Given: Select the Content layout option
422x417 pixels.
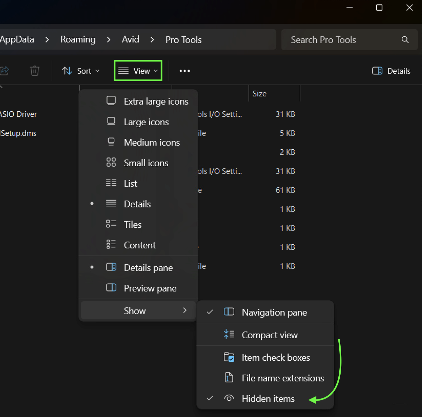Looking at the screenshot, I should pos(139,245).
